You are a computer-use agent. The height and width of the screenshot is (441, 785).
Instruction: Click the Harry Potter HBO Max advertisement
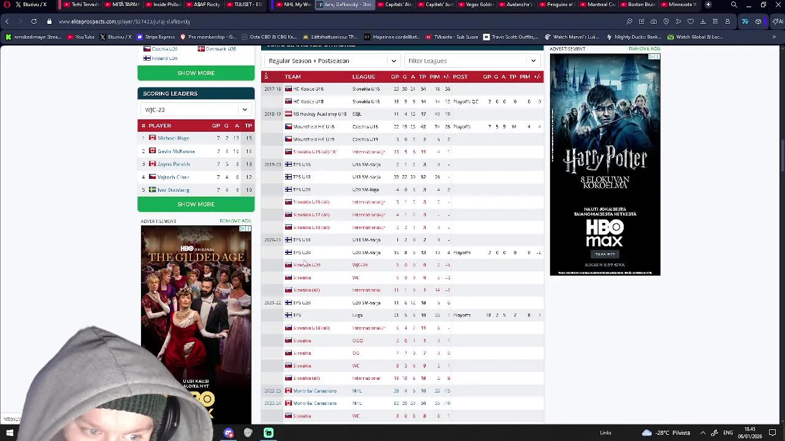click(605, 164)
